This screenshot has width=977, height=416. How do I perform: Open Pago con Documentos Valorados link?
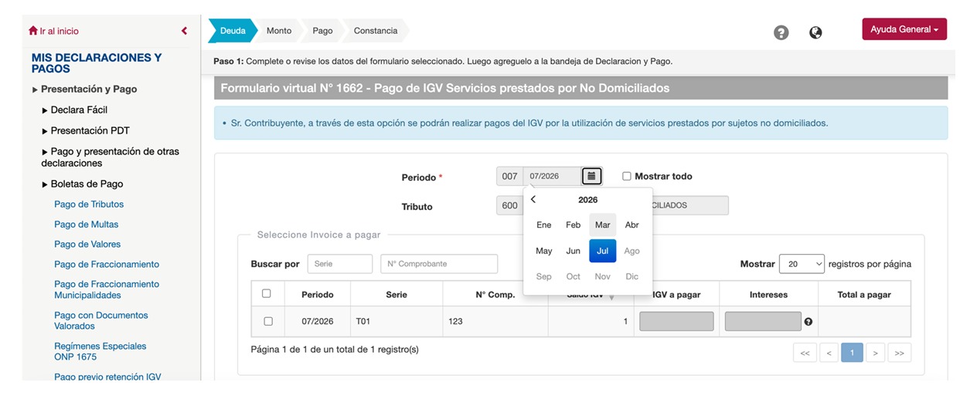[101, 320]
